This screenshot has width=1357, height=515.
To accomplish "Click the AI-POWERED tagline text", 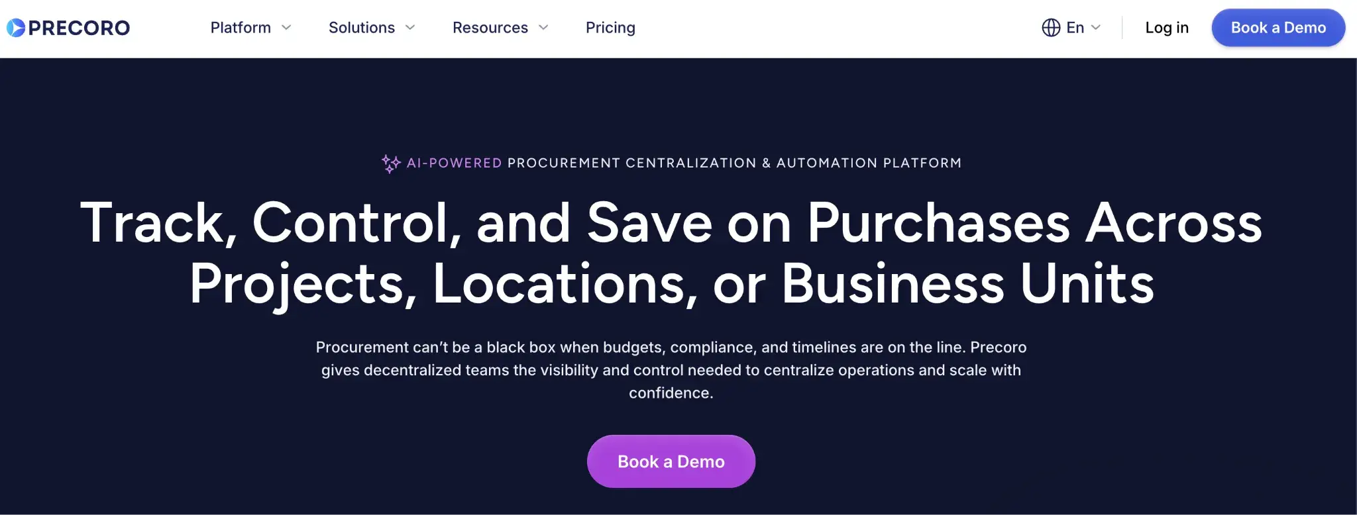I will tap(454, 163).
